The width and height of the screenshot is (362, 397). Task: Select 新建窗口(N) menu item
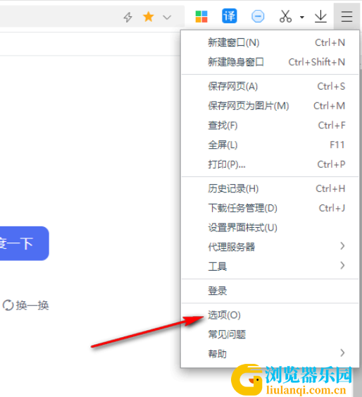pos(270,42)
